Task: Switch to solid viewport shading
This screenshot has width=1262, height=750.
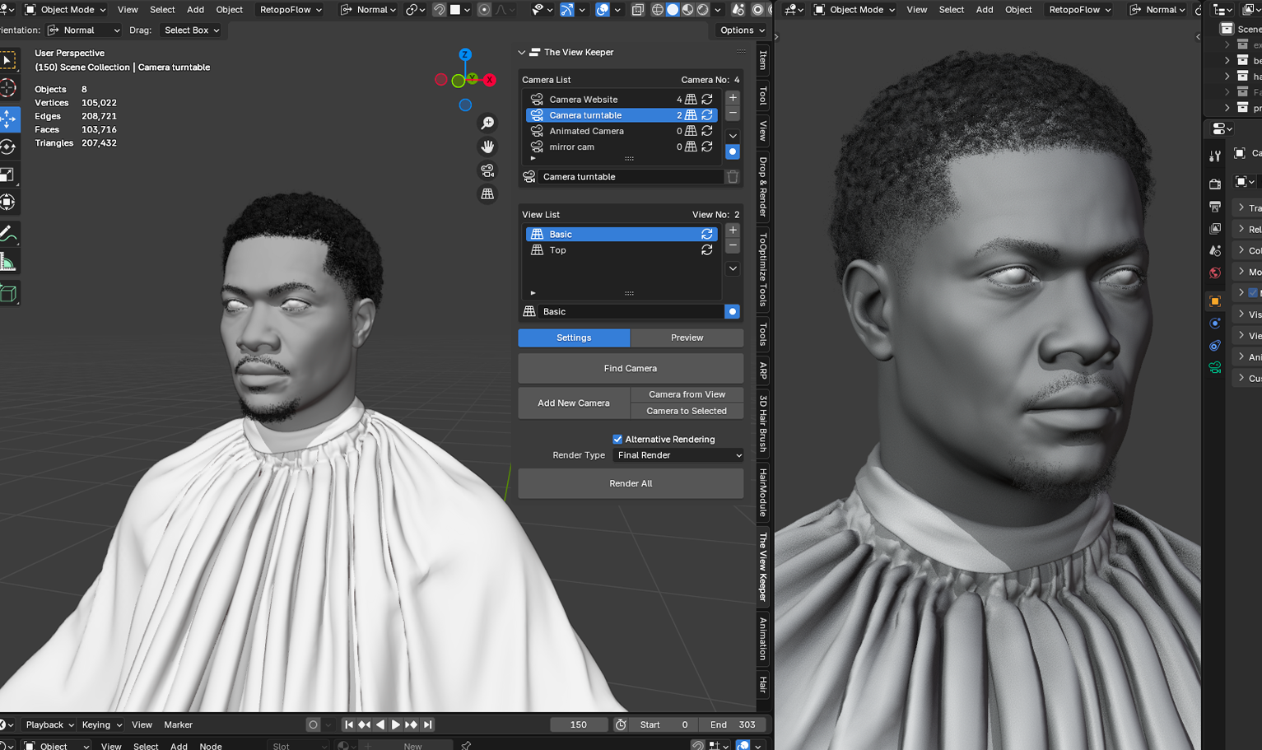Action: click(673, 10)
